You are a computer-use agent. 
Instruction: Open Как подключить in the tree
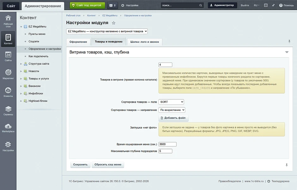(39, 56)
